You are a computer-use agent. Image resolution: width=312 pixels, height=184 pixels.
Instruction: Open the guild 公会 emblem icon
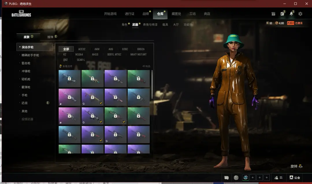[291, 177]
